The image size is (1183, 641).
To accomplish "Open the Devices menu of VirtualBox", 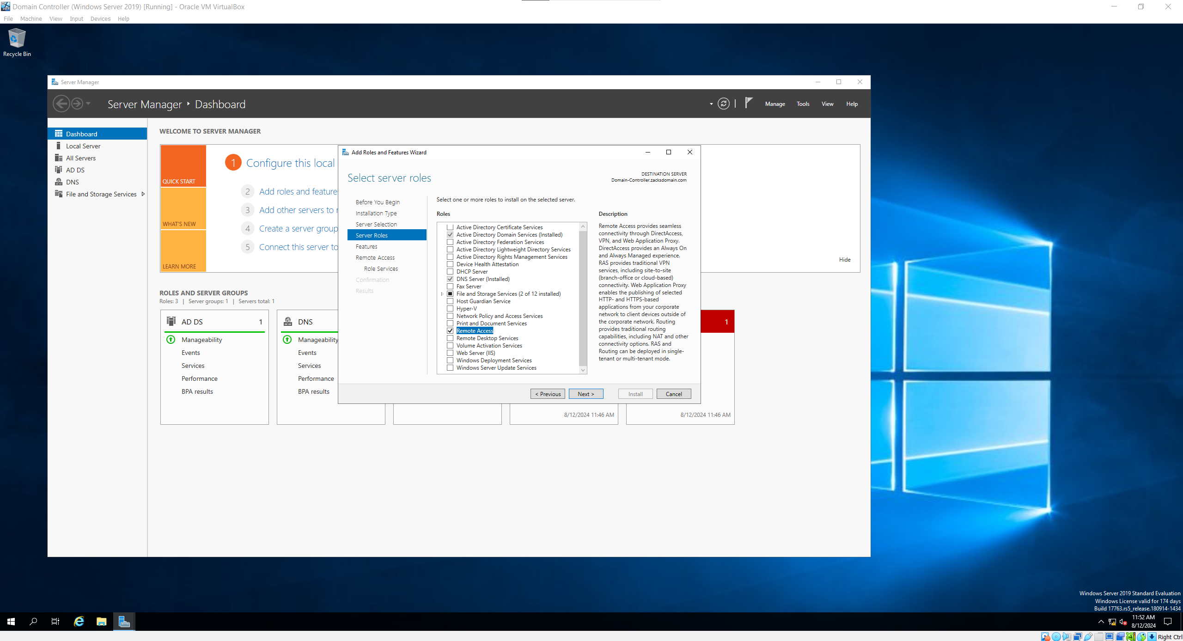I will point(100,18).
